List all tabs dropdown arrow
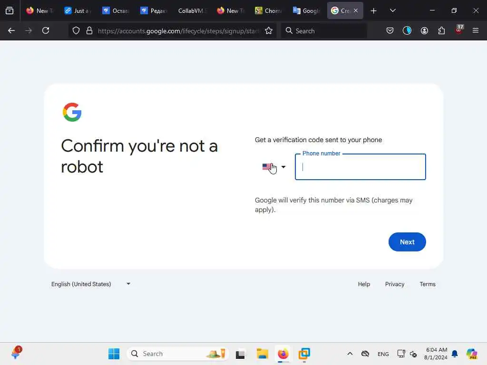Image resolution: width=487 pixels, height=365 pixels. point(393,11)
